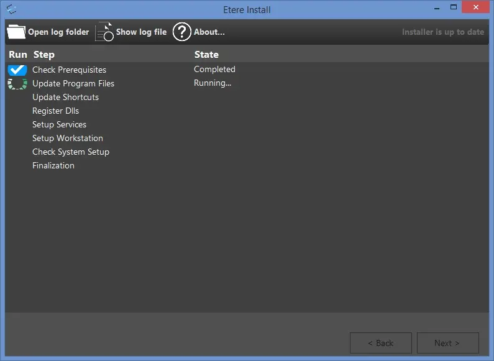This screenshot has width=494, height=361.
Task: Select the Setup Workstation step
Action: pyautogui.click(x=68, y=139)
